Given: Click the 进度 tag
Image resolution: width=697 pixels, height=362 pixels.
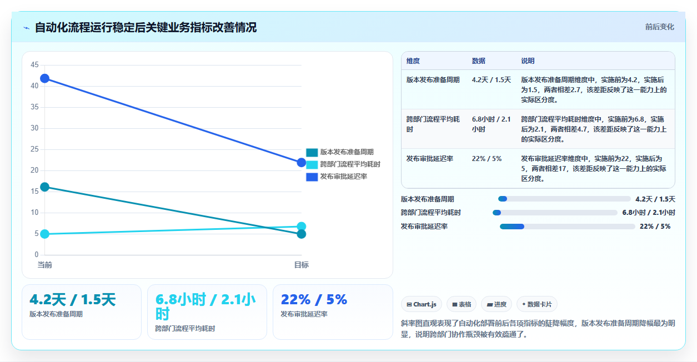Looking at the screenshot, I should (497, 304).
